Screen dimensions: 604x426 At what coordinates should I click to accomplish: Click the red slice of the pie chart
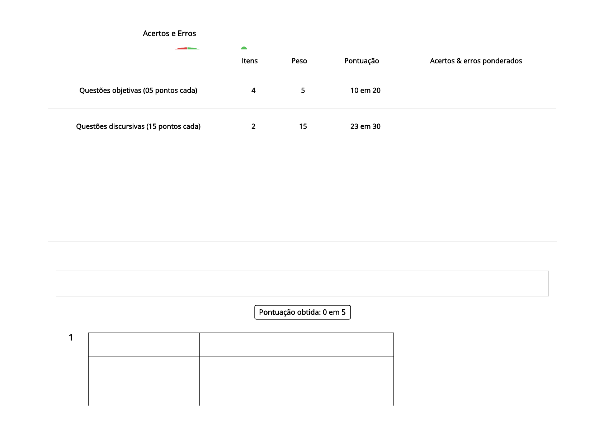click(182, 48)
